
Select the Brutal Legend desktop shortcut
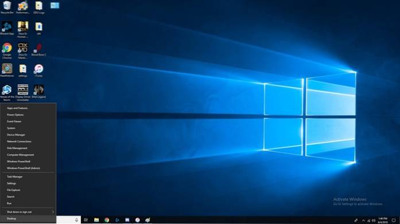click(x=39, y=92)
